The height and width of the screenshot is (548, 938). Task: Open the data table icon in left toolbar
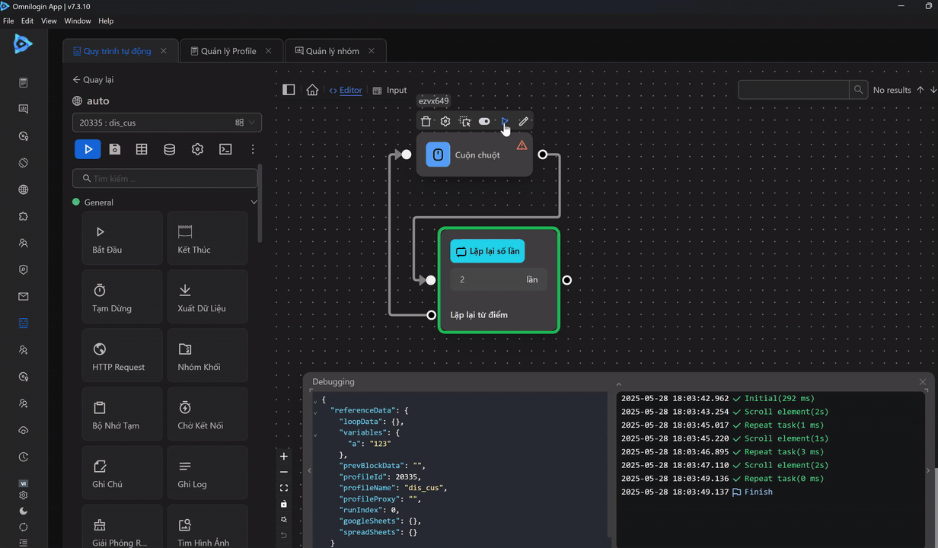142,149
